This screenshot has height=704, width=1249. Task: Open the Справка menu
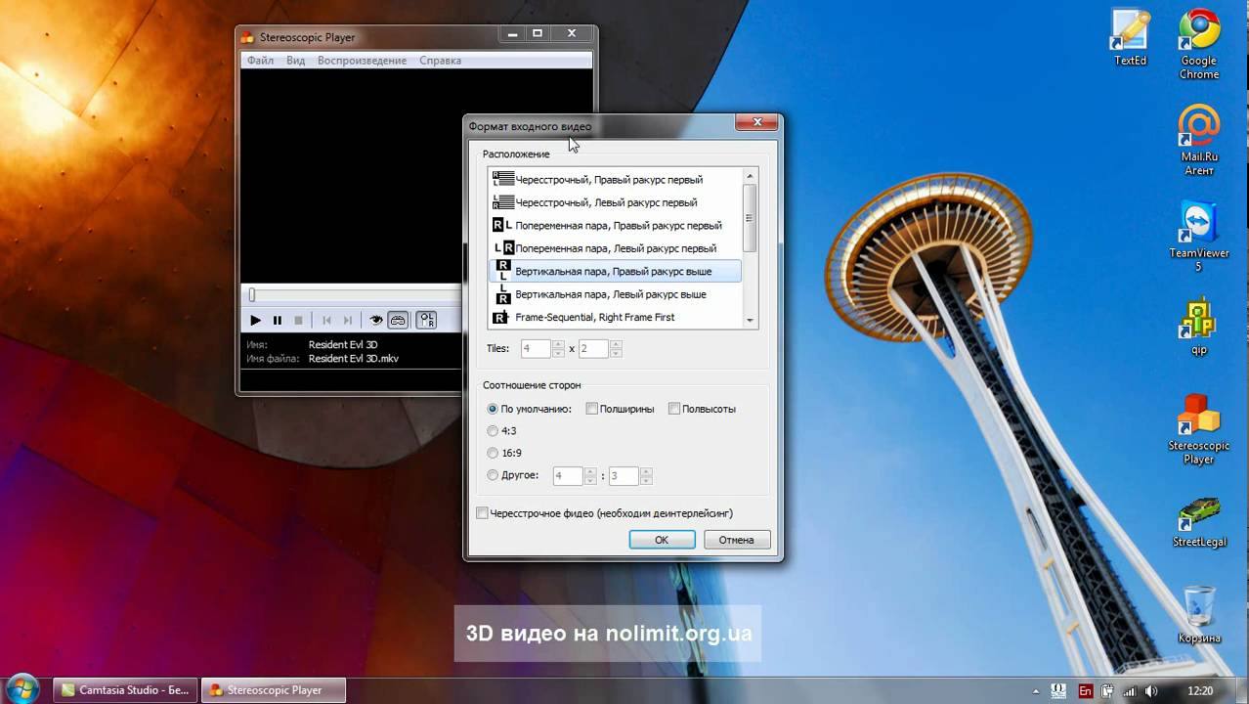click(440, 61)
